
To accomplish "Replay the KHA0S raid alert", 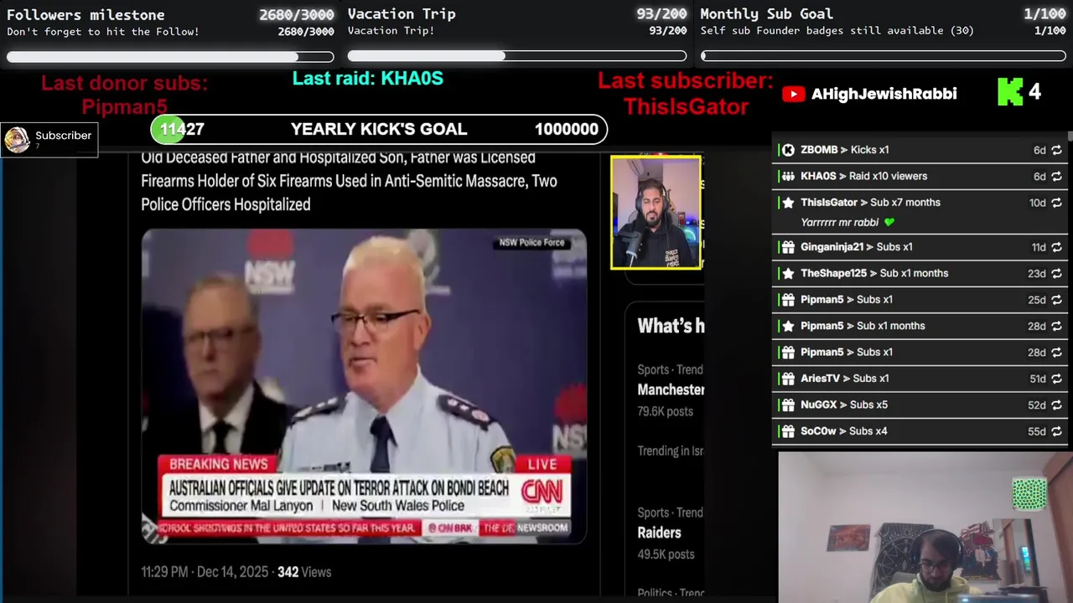I will [1056, 177].
